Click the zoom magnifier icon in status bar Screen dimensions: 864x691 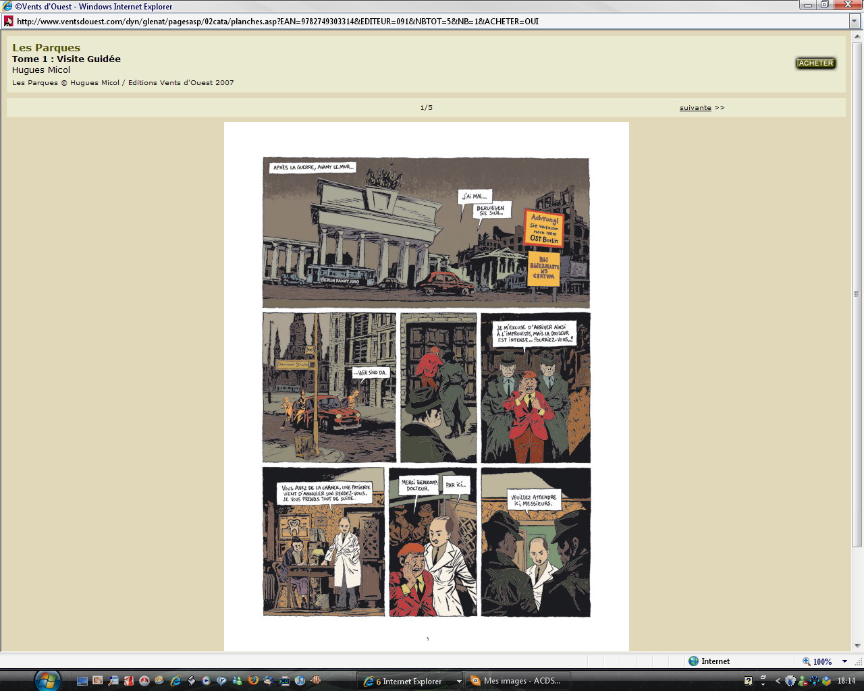click(x=806, y=661)
